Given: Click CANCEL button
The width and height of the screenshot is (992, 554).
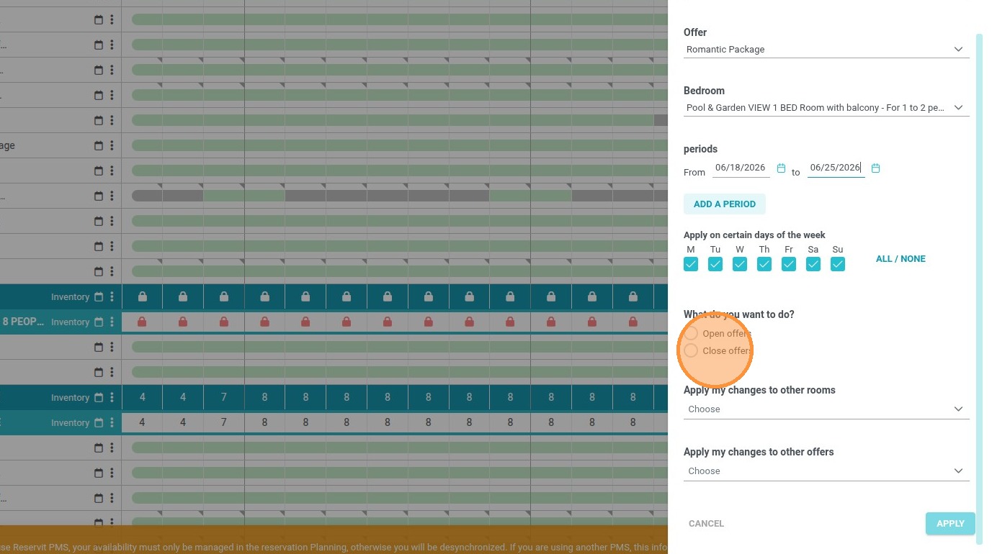Looking at the screenshot, I should point(706,524).
